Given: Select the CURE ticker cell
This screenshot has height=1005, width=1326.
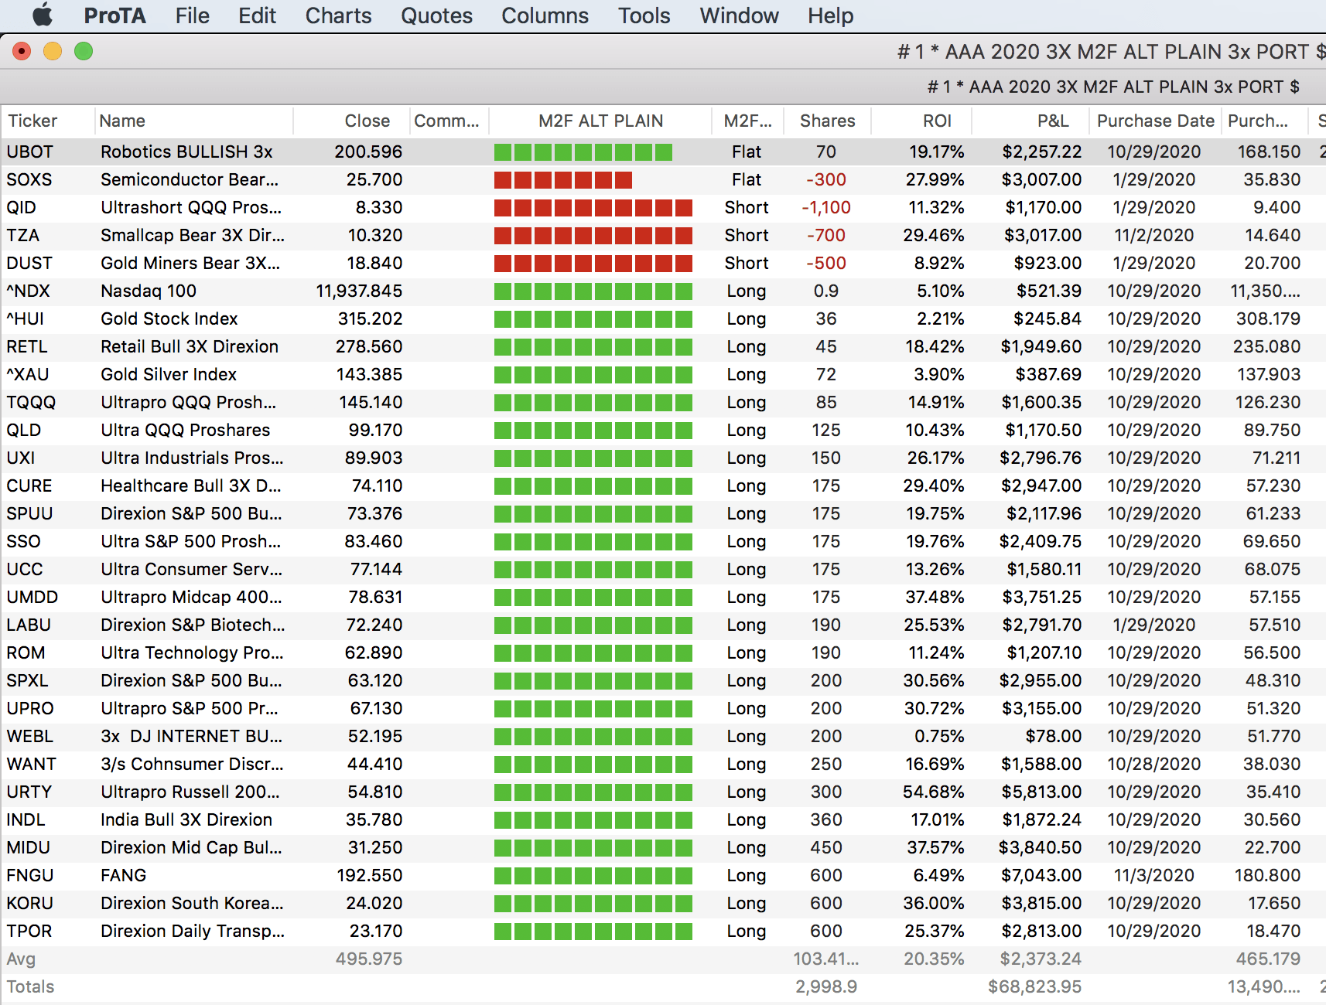Looking at the screenshot, I should (x=29, y=485).
